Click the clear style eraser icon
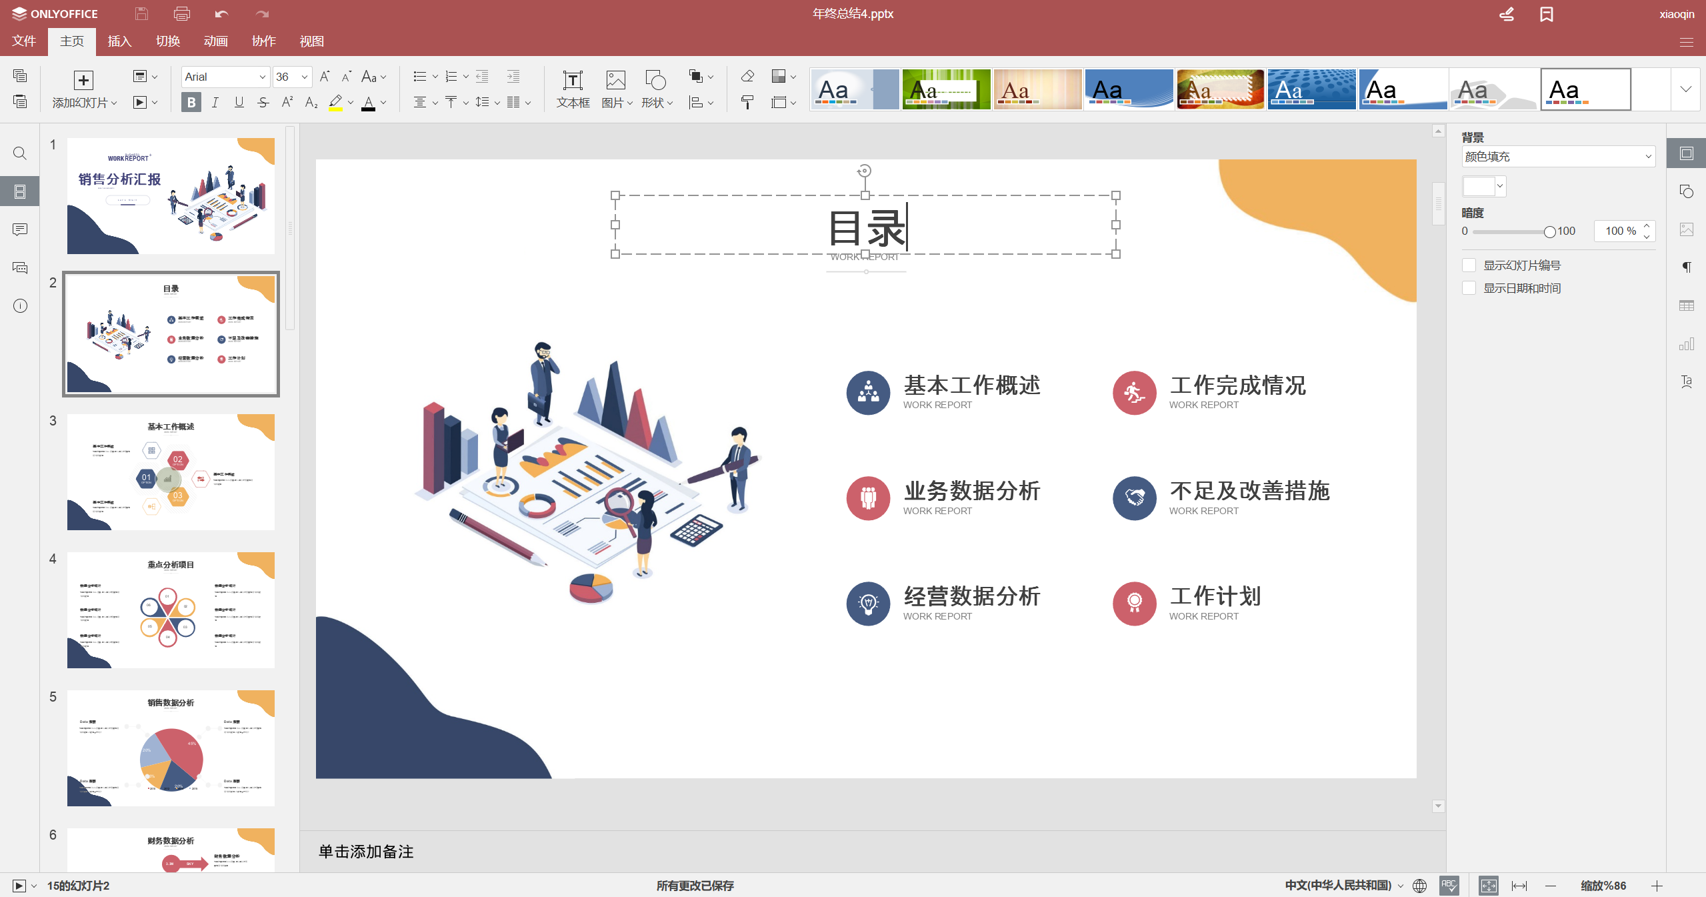The image size is (1706, 897). tap(747, 77)
